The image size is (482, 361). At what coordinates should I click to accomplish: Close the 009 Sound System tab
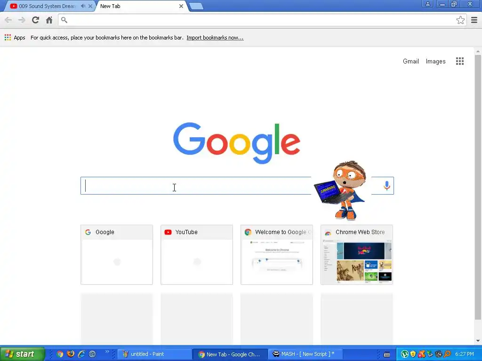pos(90,6)
